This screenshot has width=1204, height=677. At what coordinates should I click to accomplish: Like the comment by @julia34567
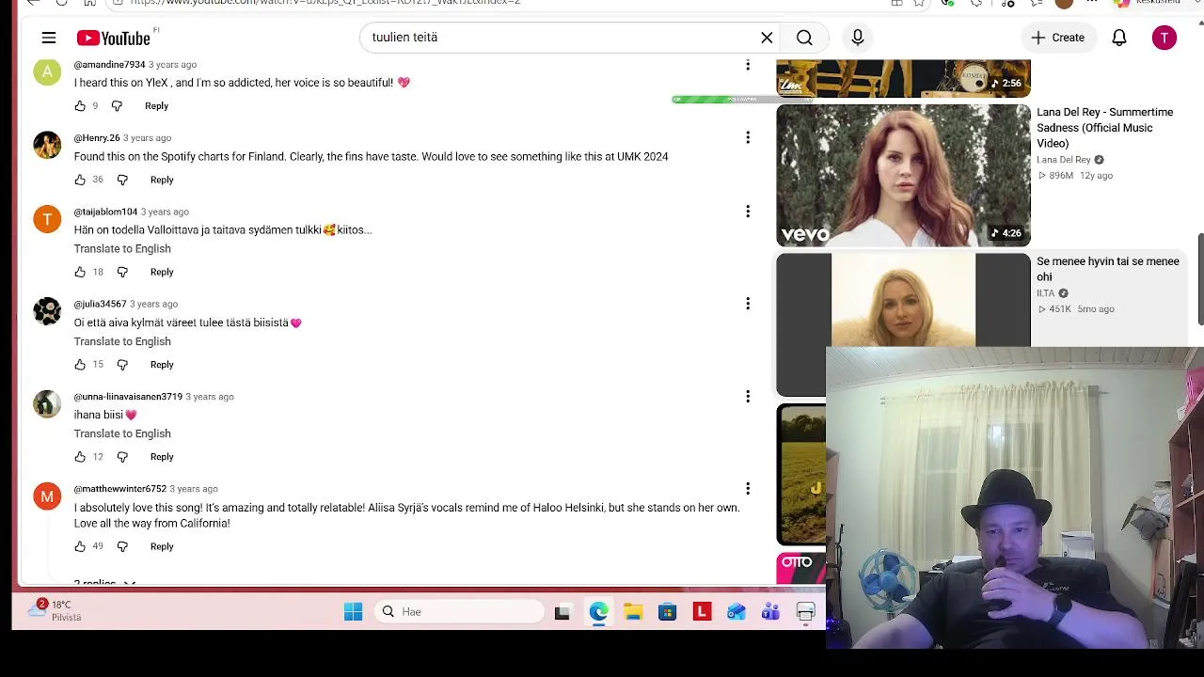coord(80,365)
